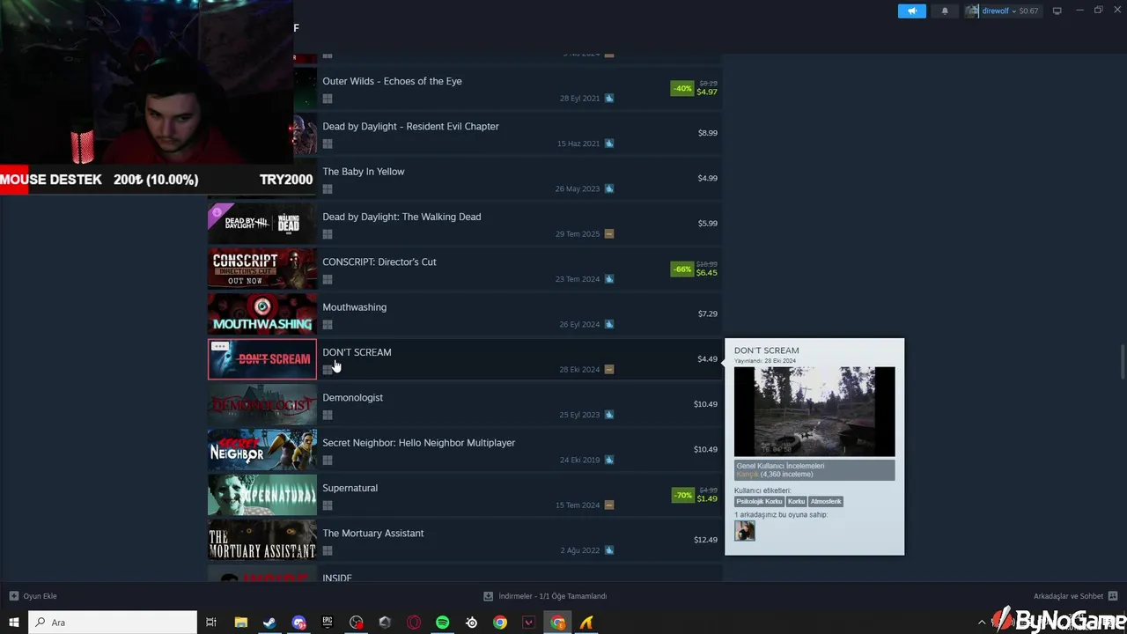This screenshot has height=634, width=1127.
Task: Click The Walking Dead chapter capsule image
Action: click(x=262, y=224)
